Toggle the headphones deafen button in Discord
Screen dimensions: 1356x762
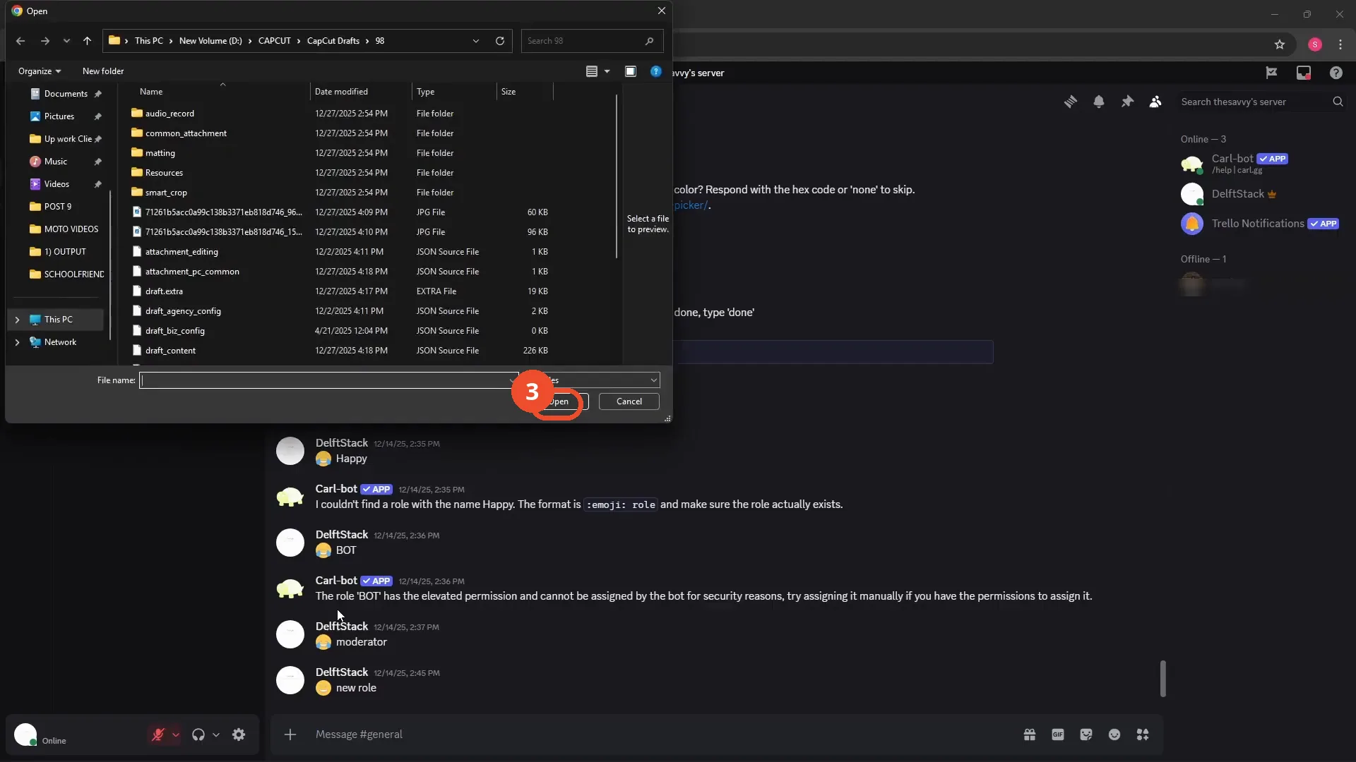coord(198,734)
